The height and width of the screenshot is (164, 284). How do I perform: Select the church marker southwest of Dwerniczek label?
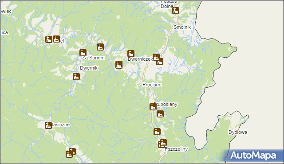[119, 65]
